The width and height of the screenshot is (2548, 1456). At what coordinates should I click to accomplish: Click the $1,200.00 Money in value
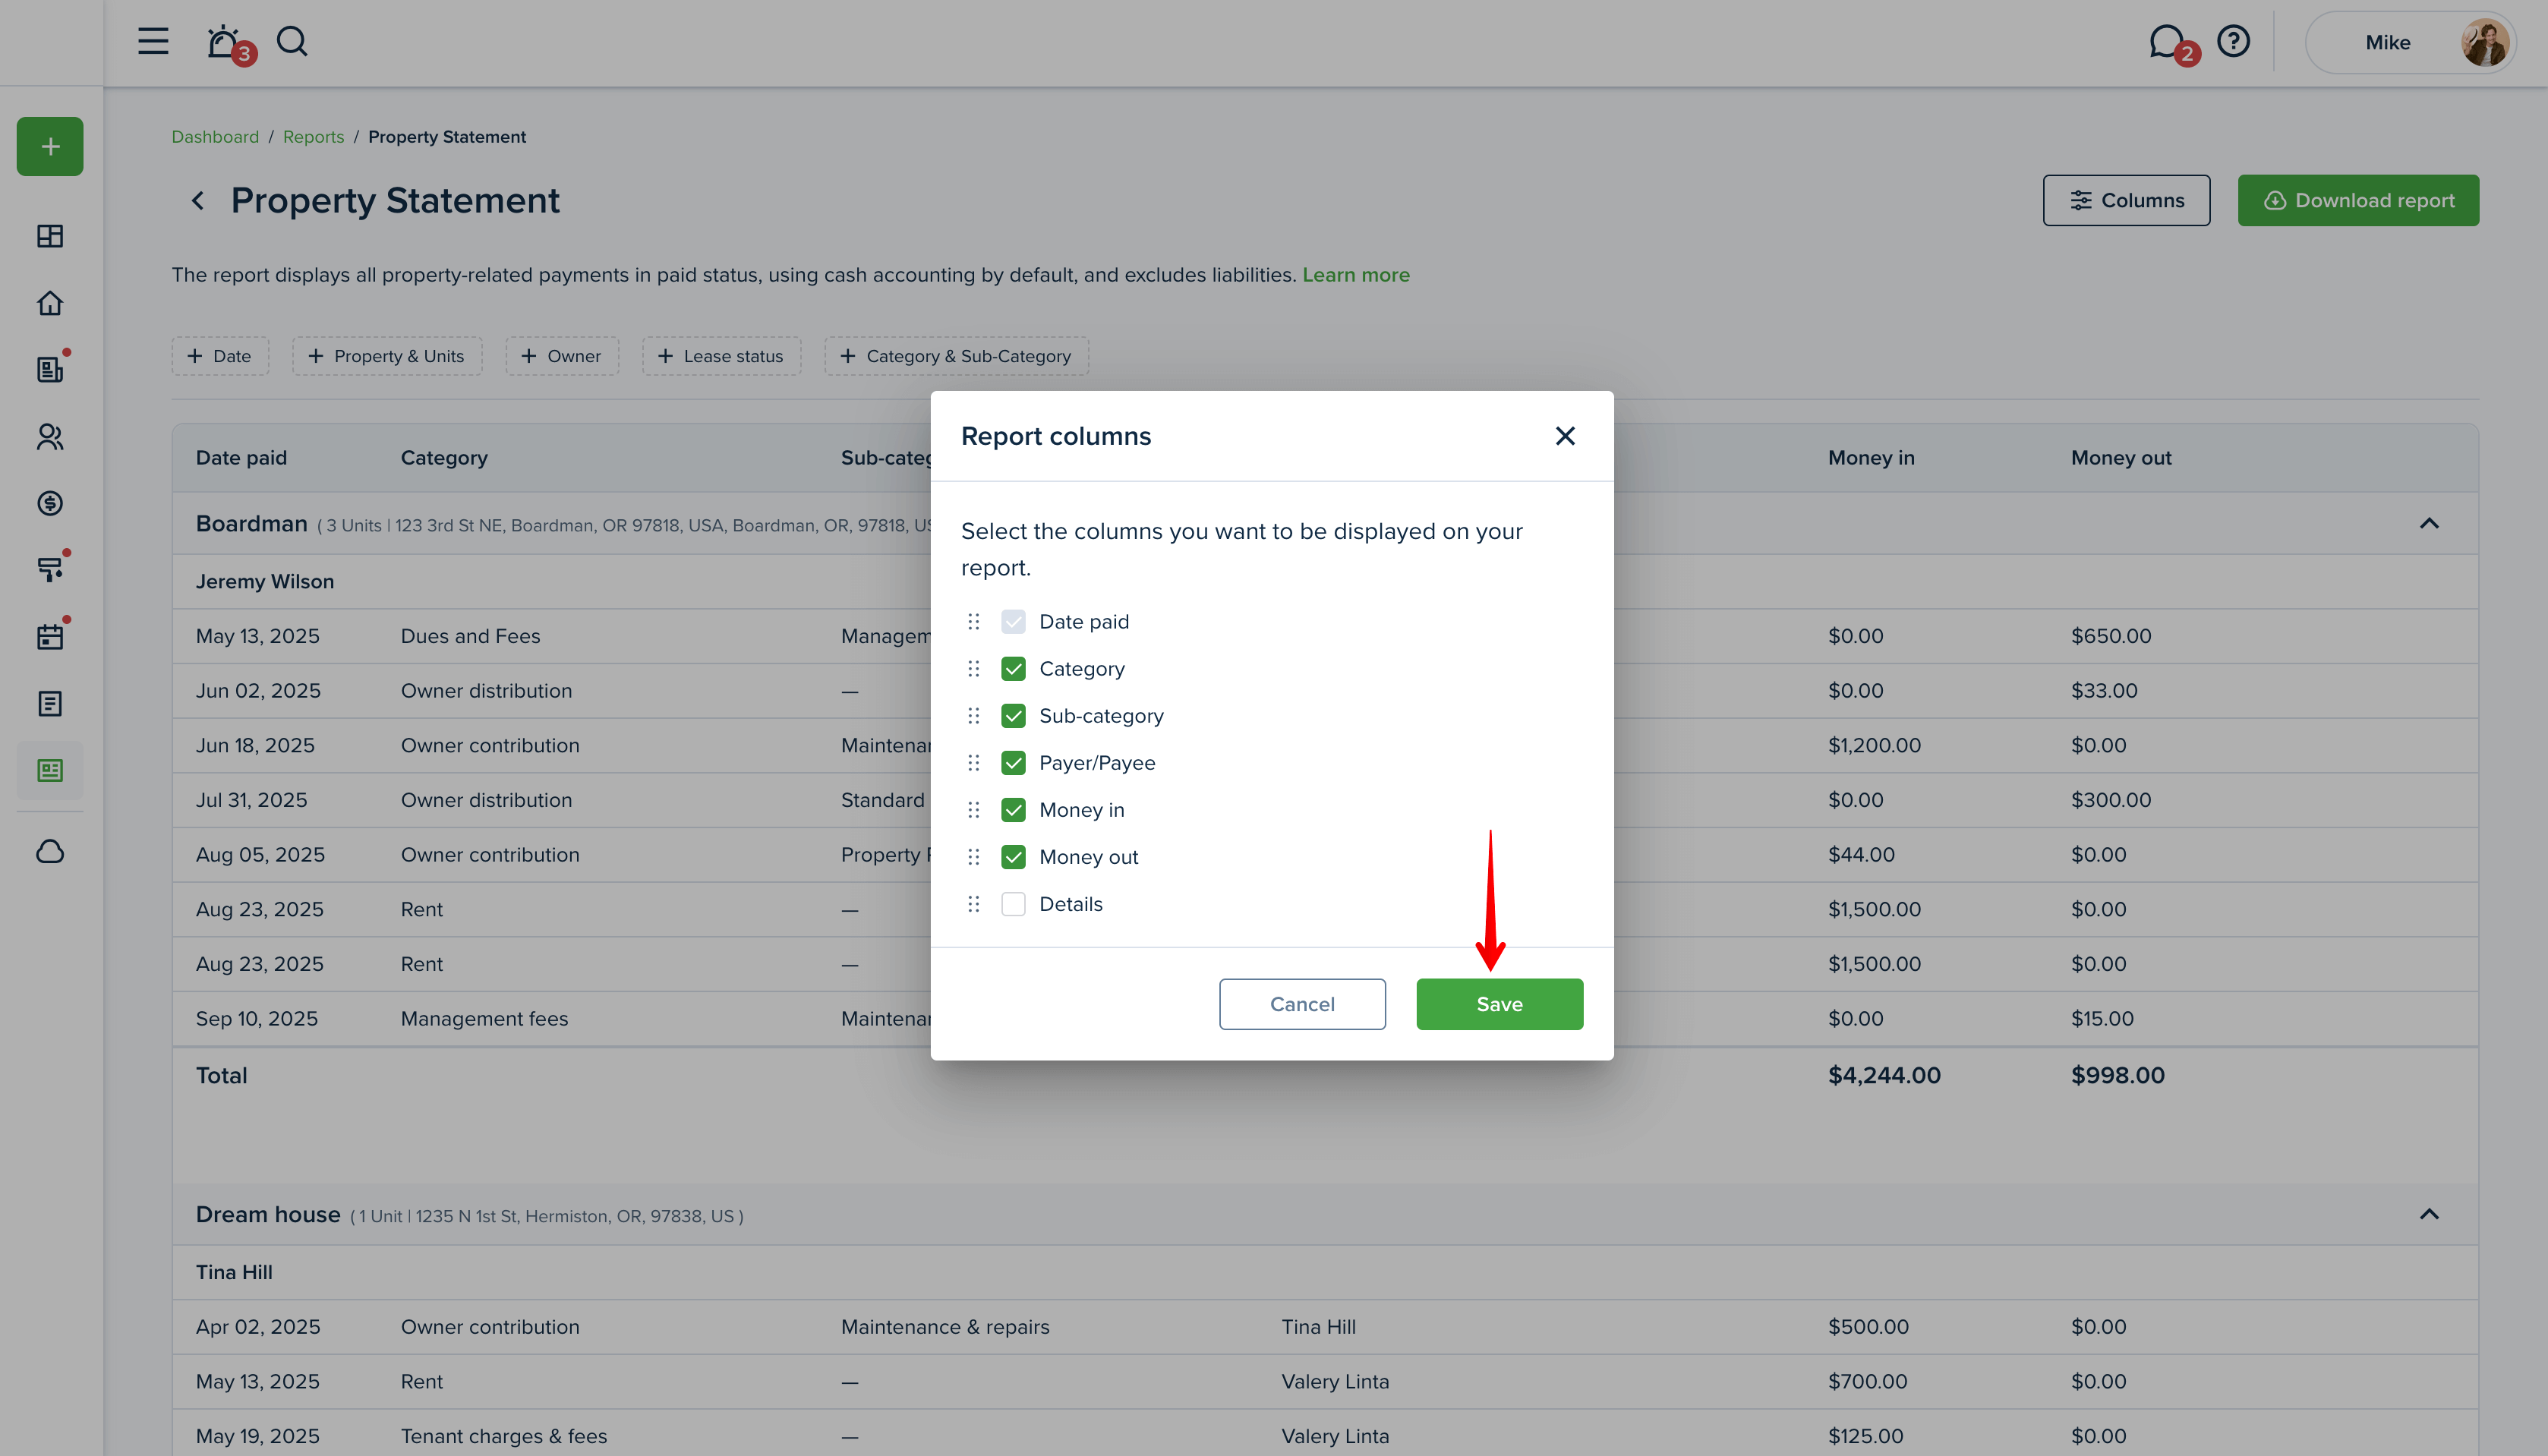click(x=1874, y=746)
